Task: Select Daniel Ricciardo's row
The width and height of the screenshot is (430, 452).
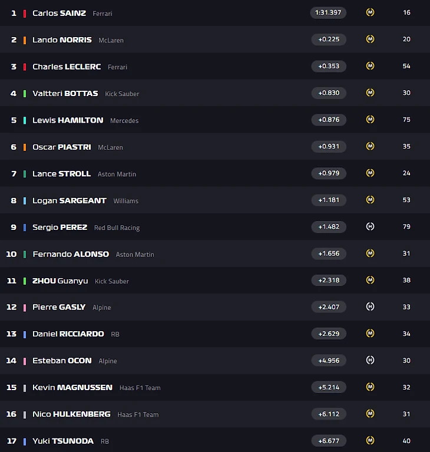Action: pos(215,334)
